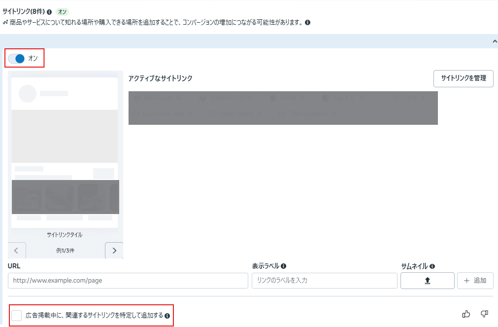The width and height of the screenshot is (498, 327).
Task: Collapse the サイトリンク section with top-right chevron
Action: click(x=495, y=42)
